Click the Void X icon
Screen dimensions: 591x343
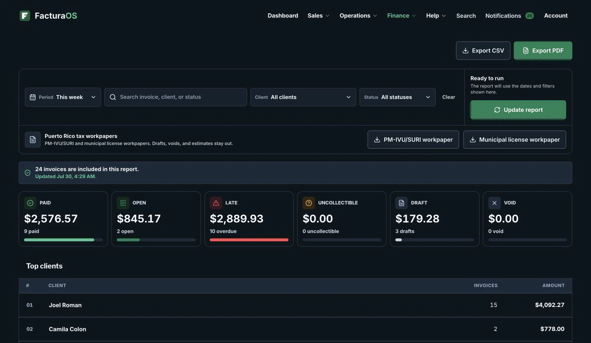click(494, 203)
